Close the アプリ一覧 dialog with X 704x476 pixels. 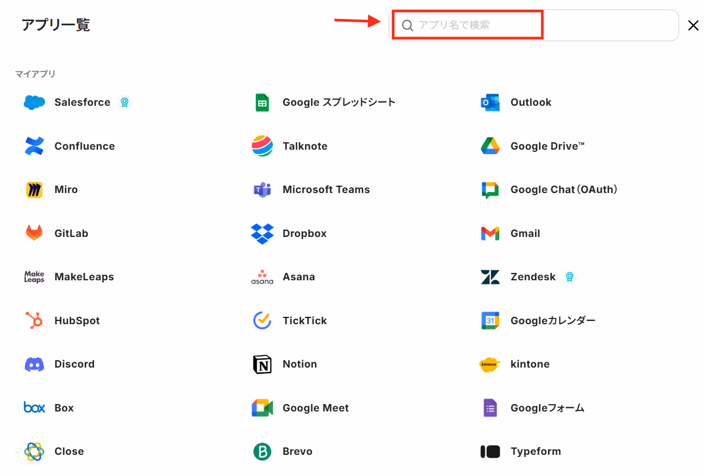click(693, 25)
